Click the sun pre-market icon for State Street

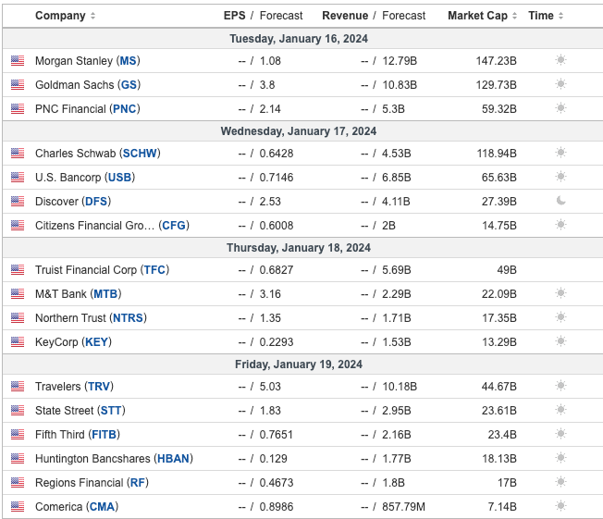tap(561, 410)
